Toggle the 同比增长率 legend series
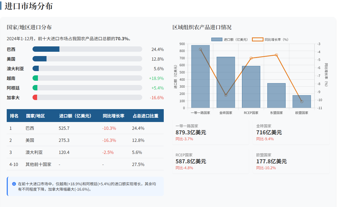The height and width of the screenshot is (207, 338). 270,39
